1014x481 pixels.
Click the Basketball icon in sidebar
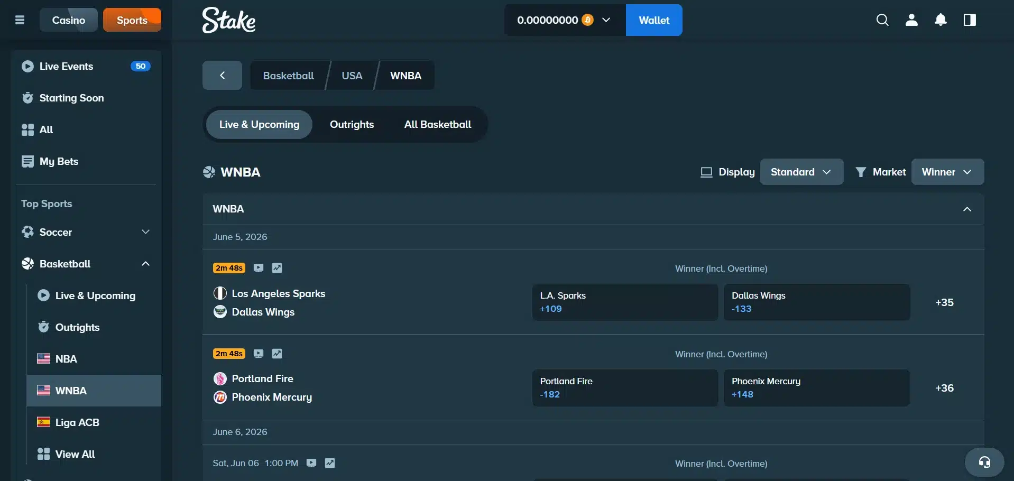[27, 264]
